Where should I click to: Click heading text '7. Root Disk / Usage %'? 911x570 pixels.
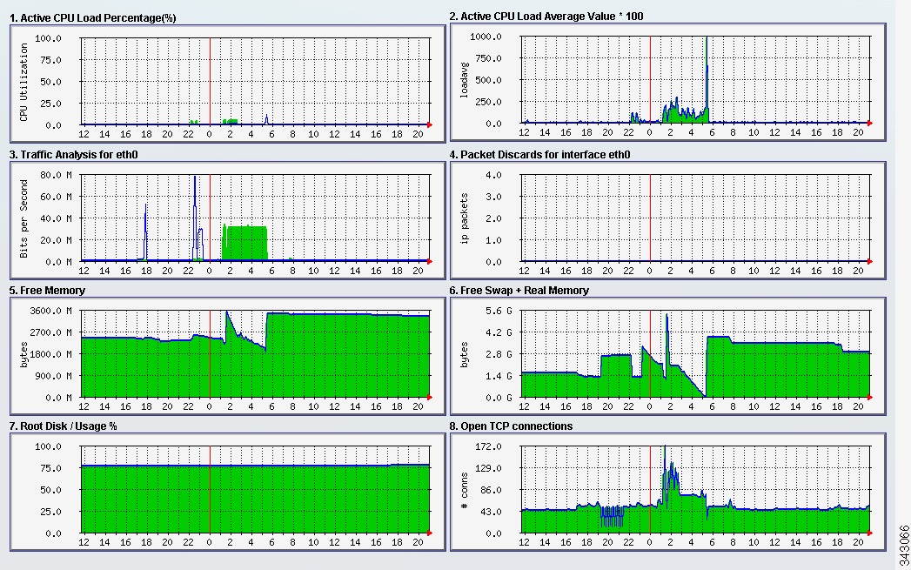[x=64, y=426]
